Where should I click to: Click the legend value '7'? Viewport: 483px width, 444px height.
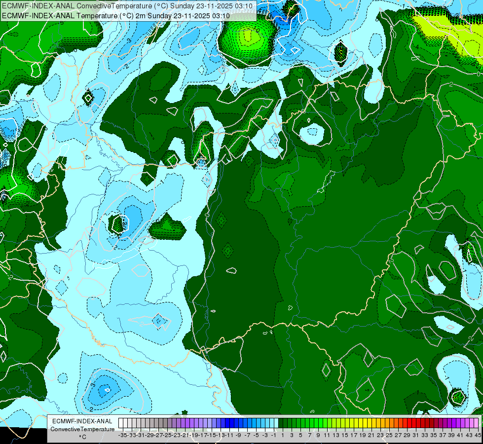pos(309,435)
